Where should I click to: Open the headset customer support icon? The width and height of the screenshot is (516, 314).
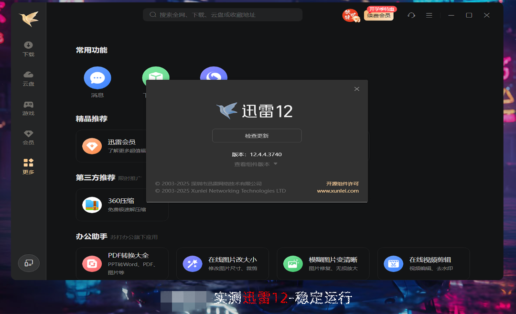411,15
